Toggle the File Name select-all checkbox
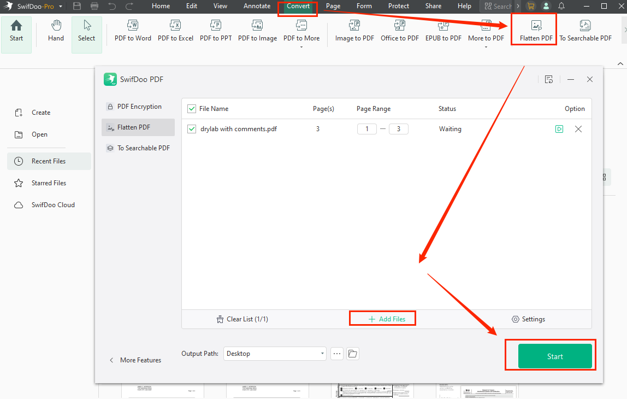This screenshot has width=627, height=399. (x=192, y=109)
